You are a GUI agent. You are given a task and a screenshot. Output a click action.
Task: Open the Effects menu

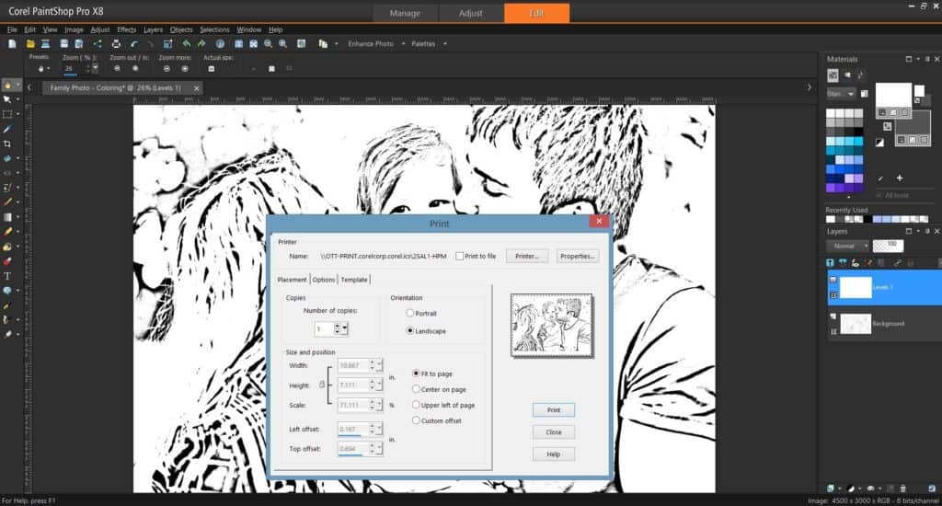point(126,29)
